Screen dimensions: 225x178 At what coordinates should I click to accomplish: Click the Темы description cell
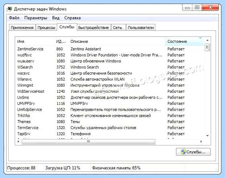(x=75, y=122)
